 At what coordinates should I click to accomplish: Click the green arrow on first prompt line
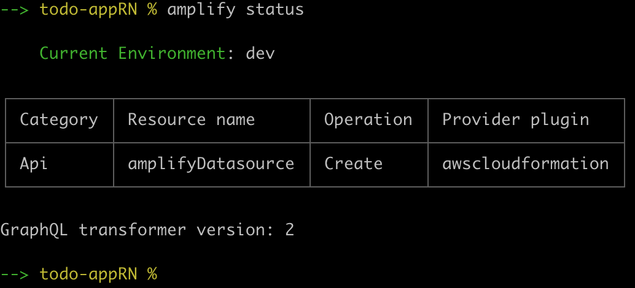coord(15,10)
